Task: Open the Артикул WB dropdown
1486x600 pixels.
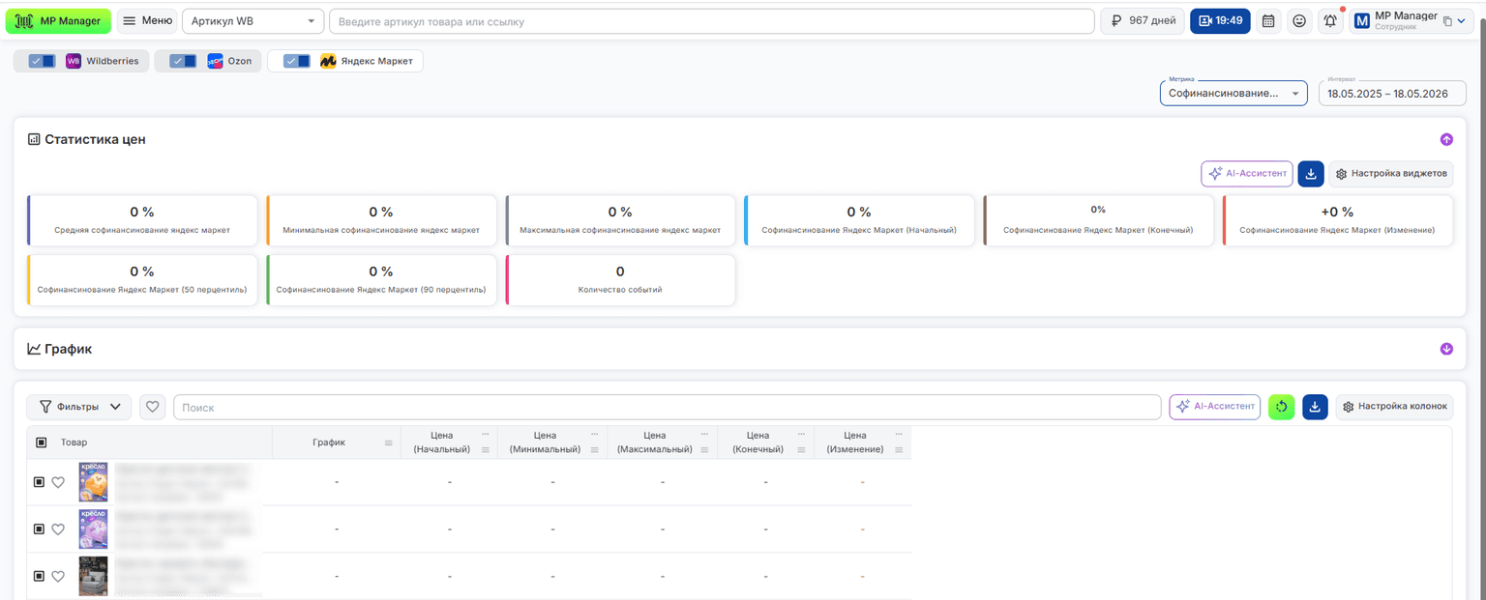Action: 253,21
